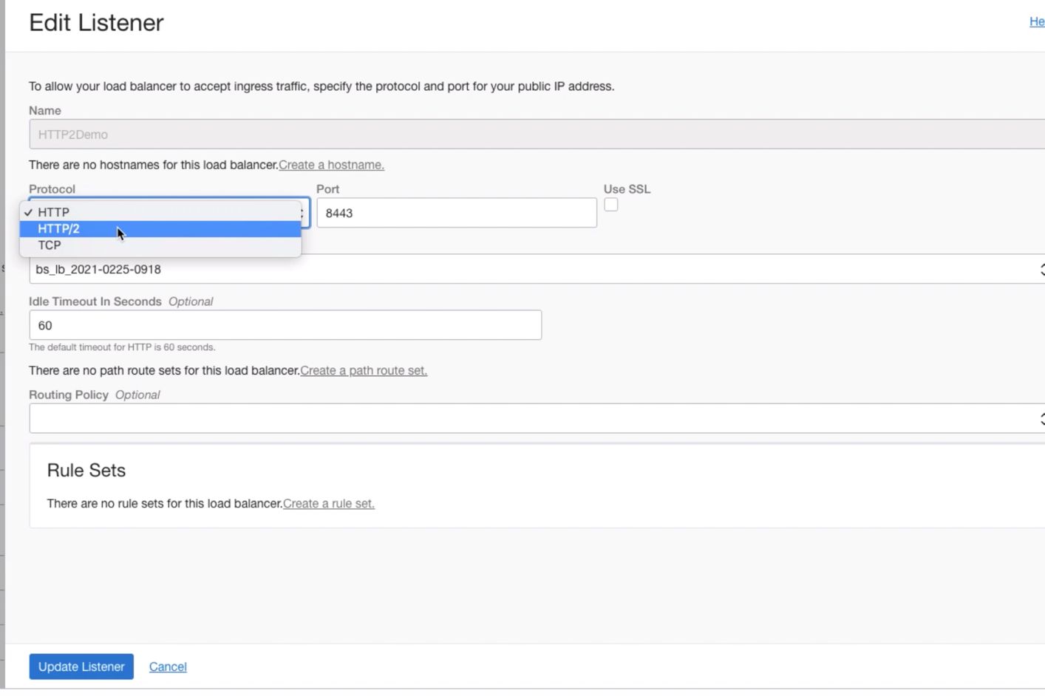This screenshot has width=1045, height=696.
Task: Open the Help link at top right
Action: pyautogui.click(x=1038, y=21)
